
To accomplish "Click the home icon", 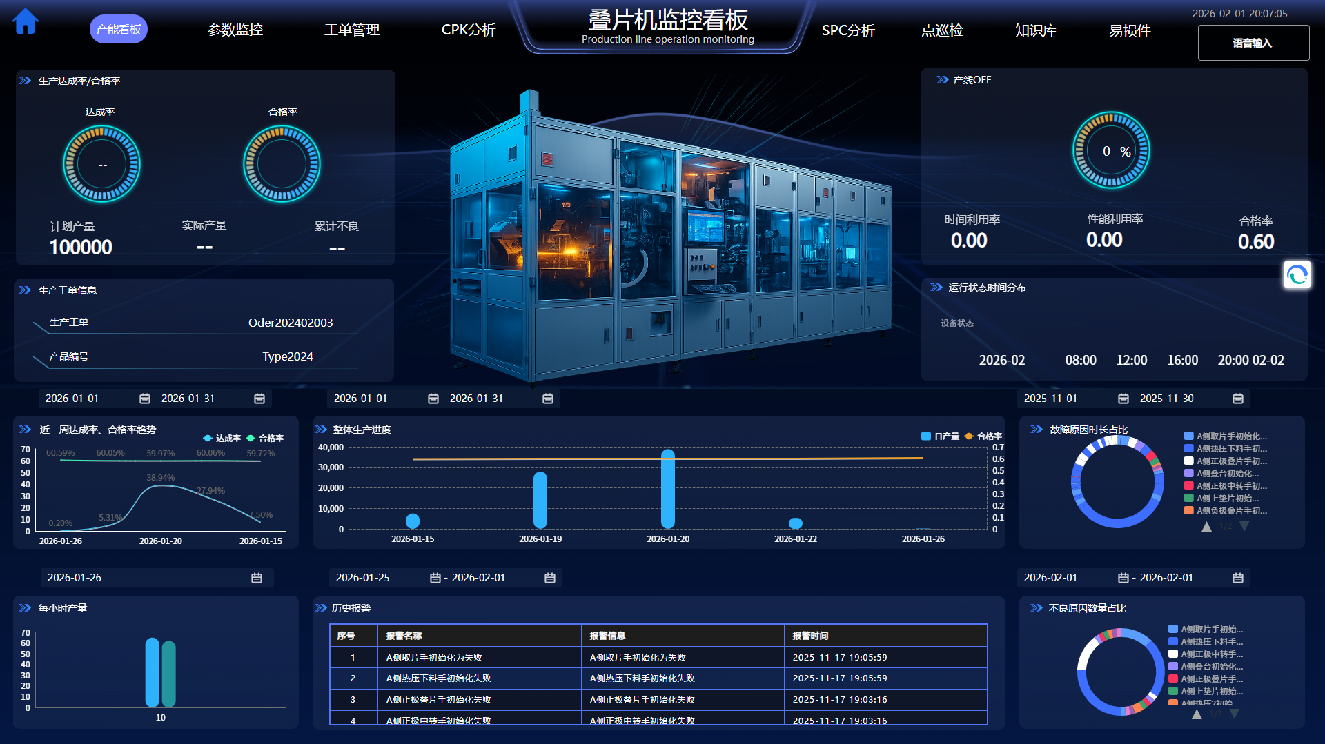I will tap(26, 21).
